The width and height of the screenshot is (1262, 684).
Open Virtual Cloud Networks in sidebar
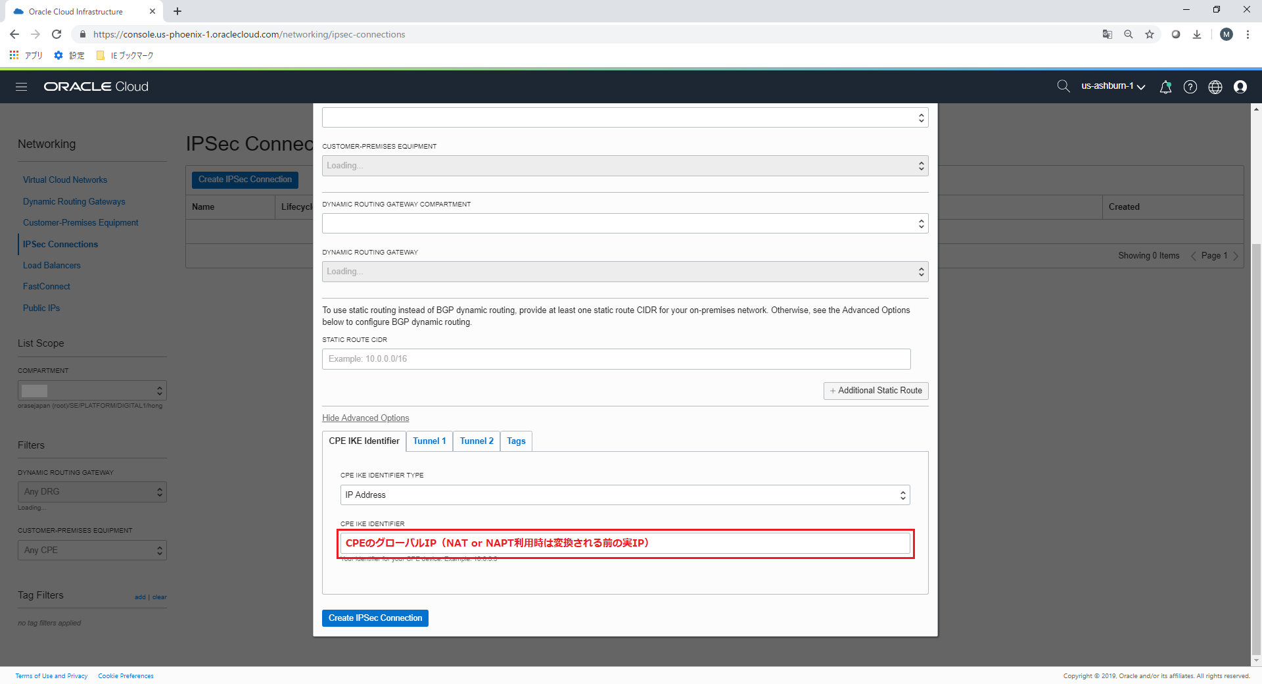(x=65, y=180)
